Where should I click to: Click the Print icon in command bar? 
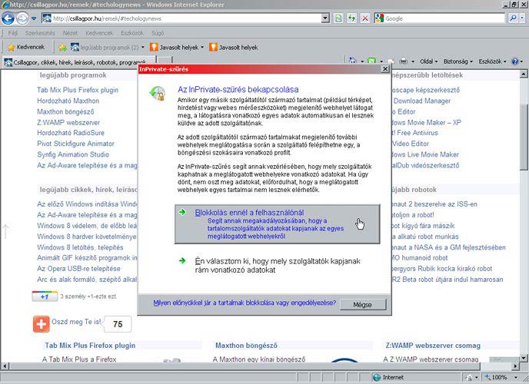tap(403, 61)
